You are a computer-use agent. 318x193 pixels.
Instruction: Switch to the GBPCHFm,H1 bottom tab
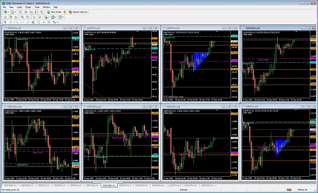[x=208, y=185]
